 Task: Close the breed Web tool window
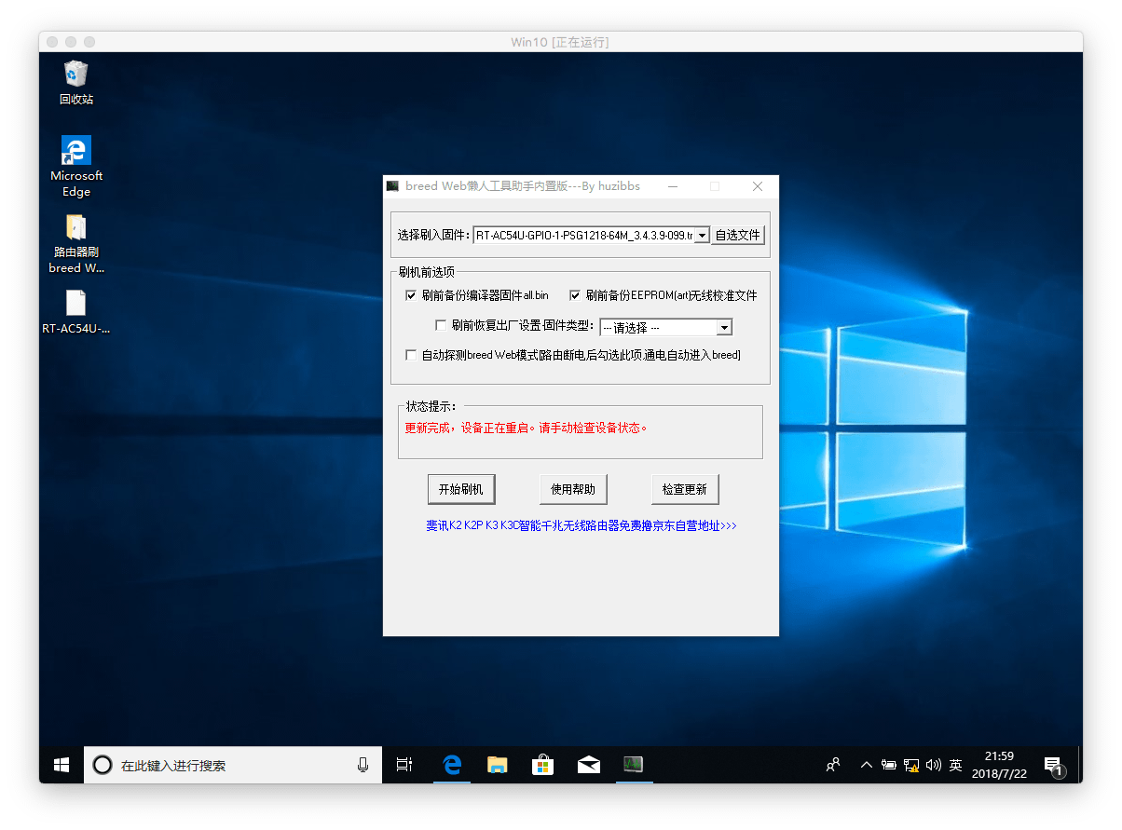(x=758, y=186)
